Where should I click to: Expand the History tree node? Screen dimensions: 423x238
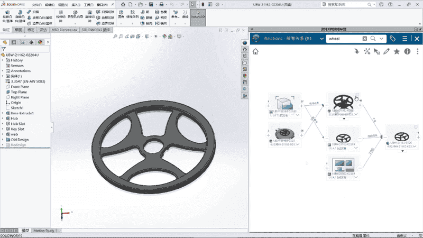point(3,60)
